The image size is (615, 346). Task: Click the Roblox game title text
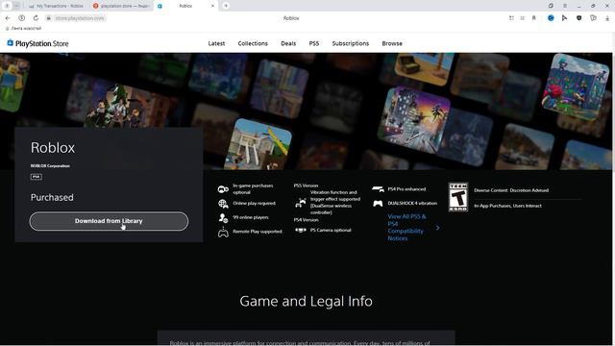point(53,147)
